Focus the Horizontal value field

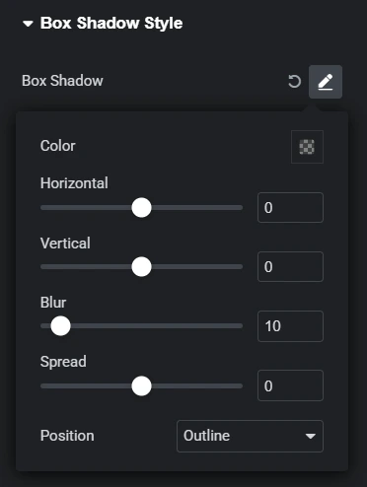tap(290, 208)
